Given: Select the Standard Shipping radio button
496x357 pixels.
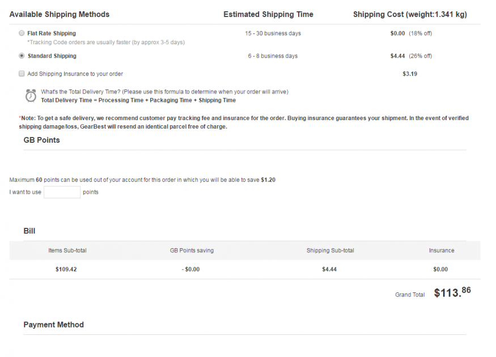Looking at the screenshot, I should click(x=22, y=56).
